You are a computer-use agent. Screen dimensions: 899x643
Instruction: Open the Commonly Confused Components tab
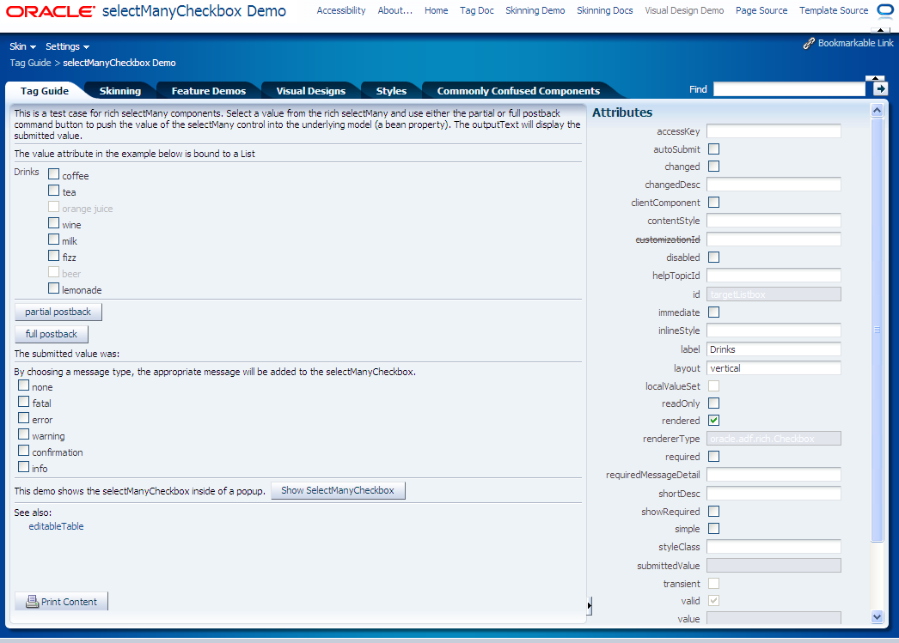(x=518, y=90)
